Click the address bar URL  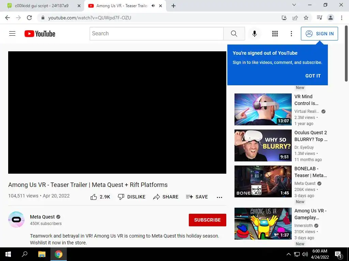pos(90,18)
